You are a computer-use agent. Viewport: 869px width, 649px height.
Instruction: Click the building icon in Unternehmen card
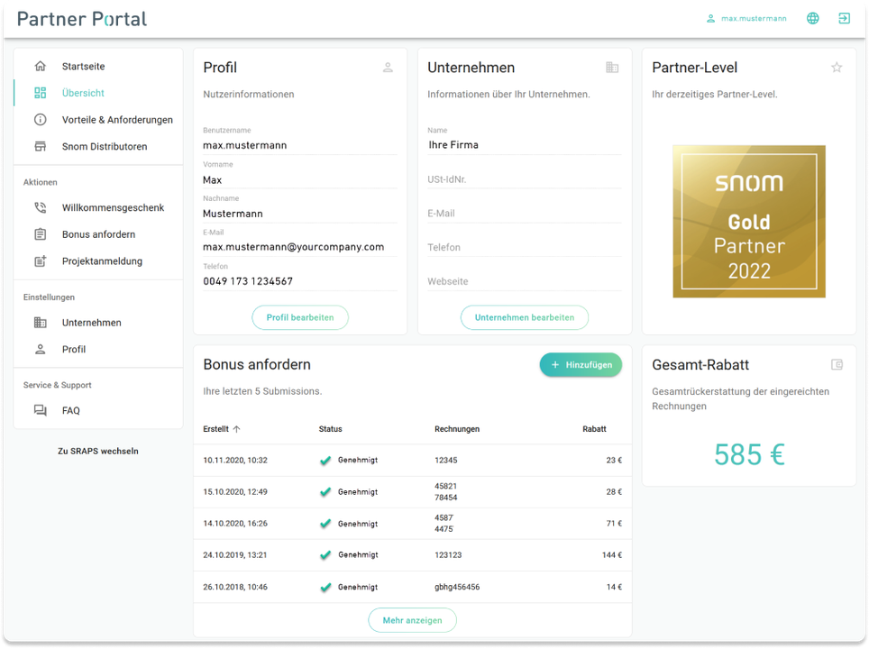click(612, 68)
